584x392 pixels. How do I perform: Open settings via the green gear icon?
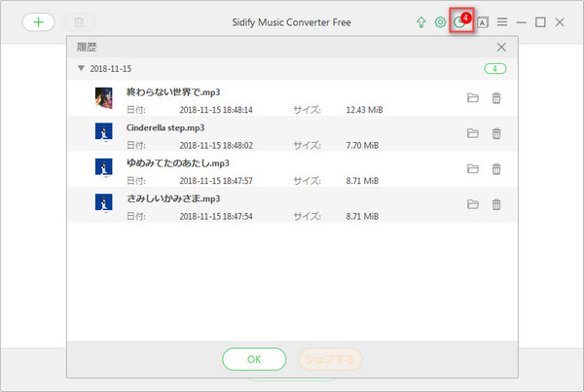coord(440,22)
